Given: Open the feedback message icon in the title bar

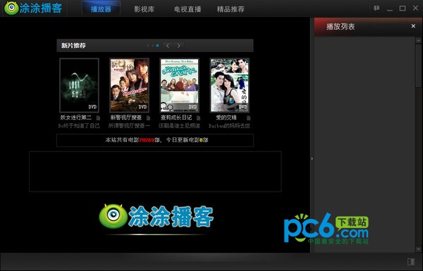Looking at the screenshot, I should click(x=376, y=8).
